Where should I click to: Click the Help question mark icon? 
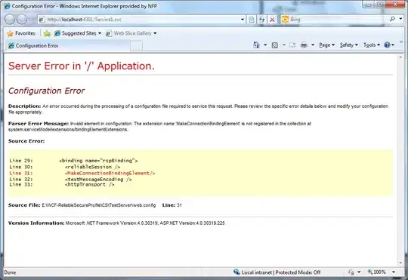(387, 45)
